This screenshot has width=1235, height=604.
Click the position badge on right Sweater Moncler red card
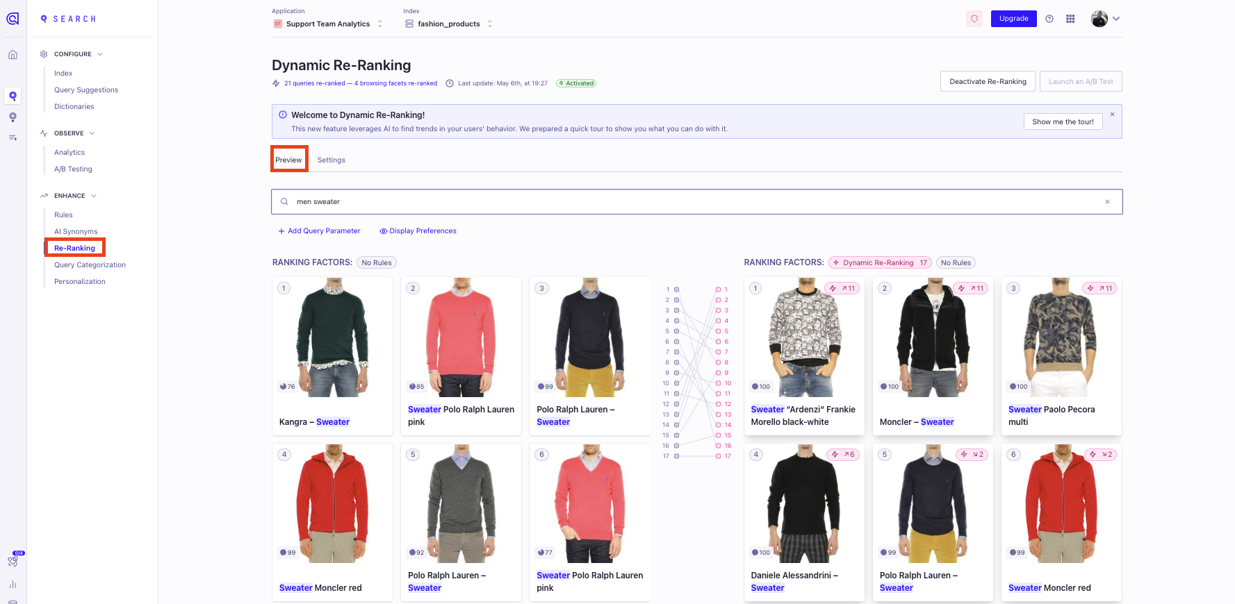1013,454
